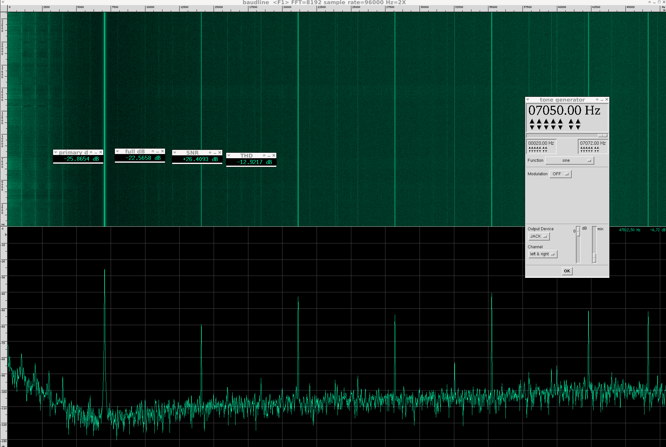
Task: Click the horizontal frequency sweep slider handle
Action: (x=602, y=136)
